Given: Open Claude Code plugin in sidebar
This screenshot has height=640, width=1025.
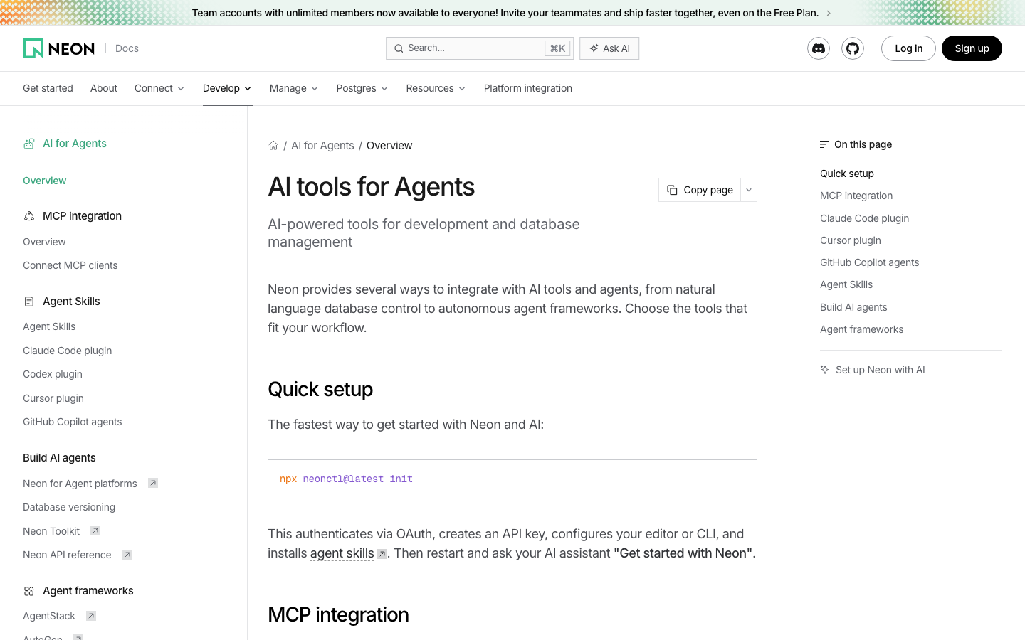Looking at the screenshot, I should tap(68, 351).
